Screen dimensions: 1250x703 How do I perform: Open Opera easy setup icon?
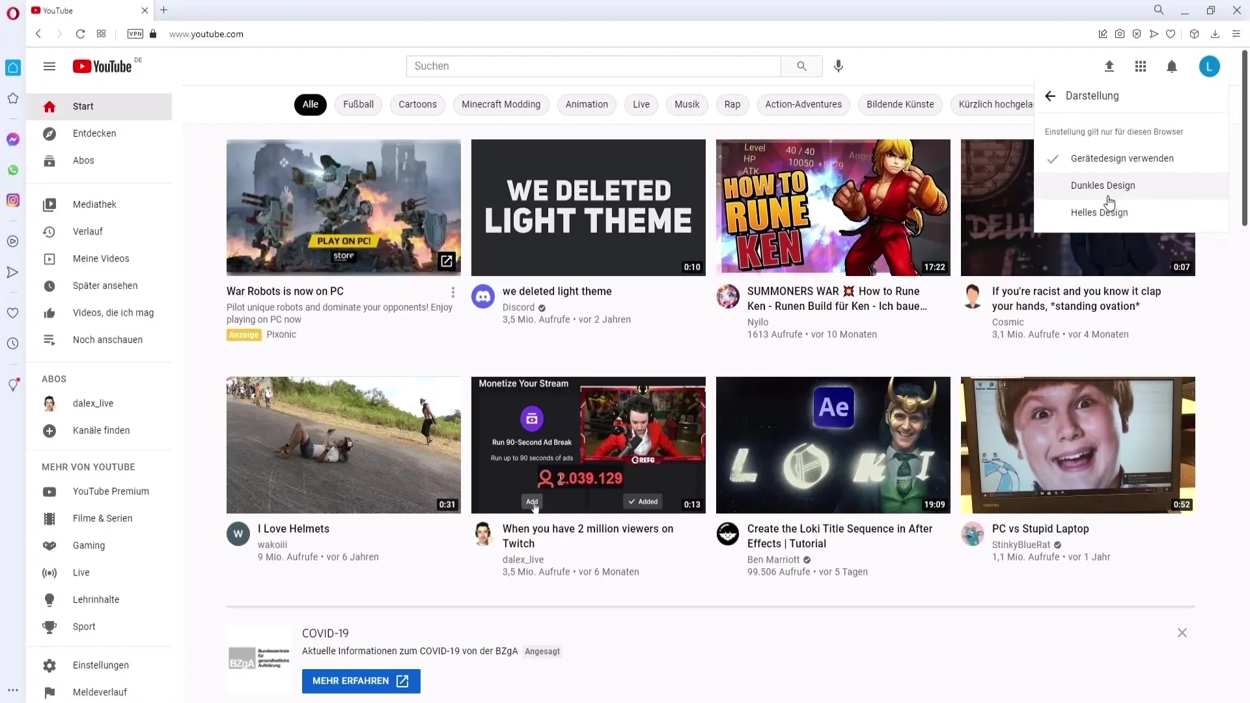pos(1236,34)
